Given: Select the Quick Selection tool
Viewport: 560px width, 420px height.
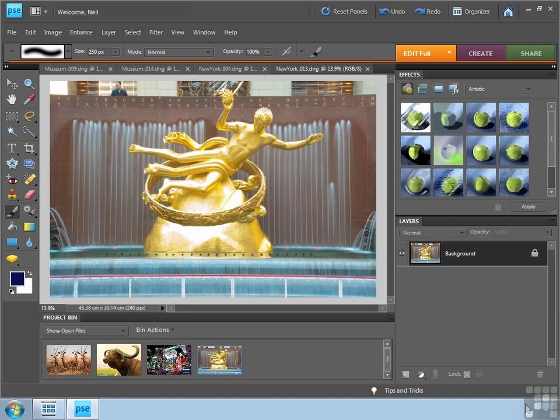Looking at the screenshot, I should pos(29,131).
